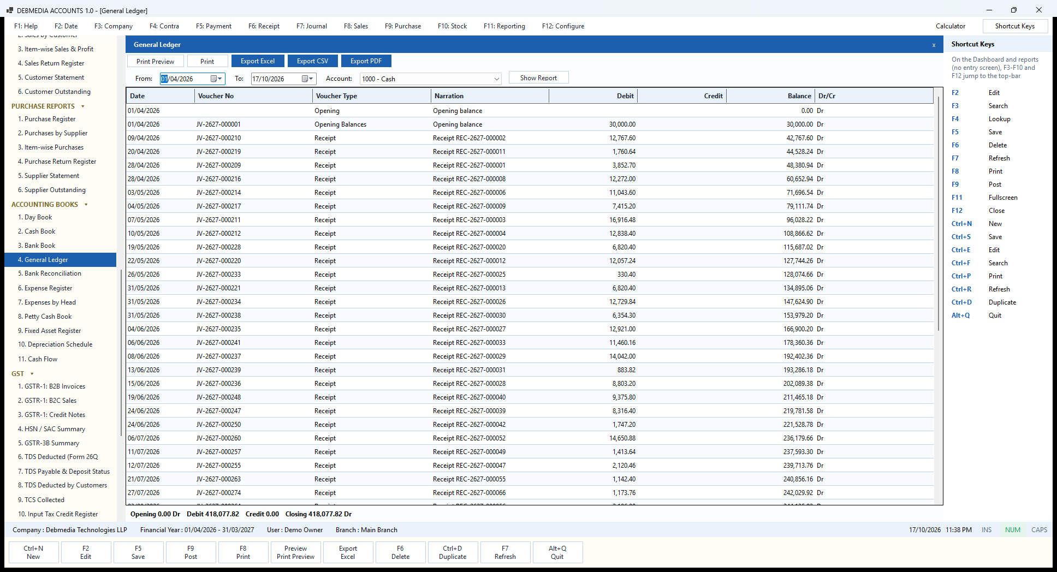Screen dimensions: 1057x572
Task: Collapse the ACCOUNTING BOOKS section arrow
Action: (86, 205)
